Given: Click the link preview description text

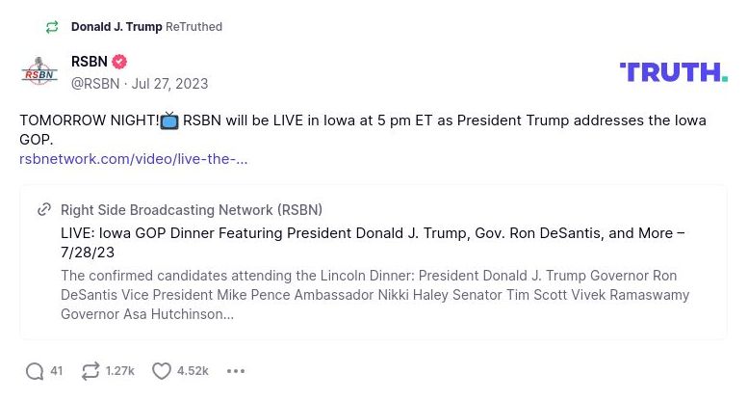Looking at the screenshot, I should 374,295.
